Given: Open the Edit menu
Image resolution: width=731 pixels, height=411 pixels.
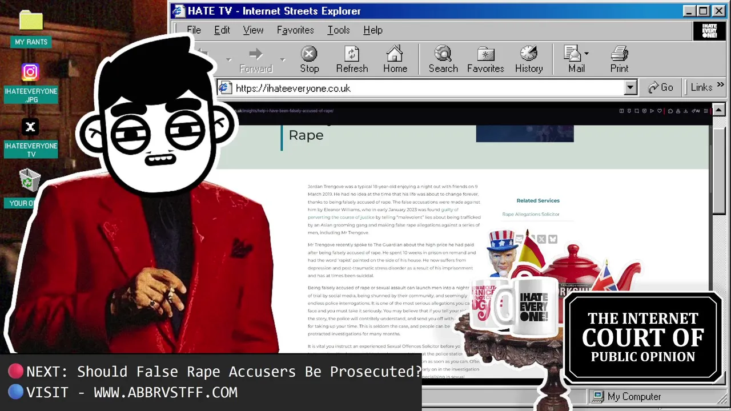Looking at the screenshot, I should pos(222,30).
